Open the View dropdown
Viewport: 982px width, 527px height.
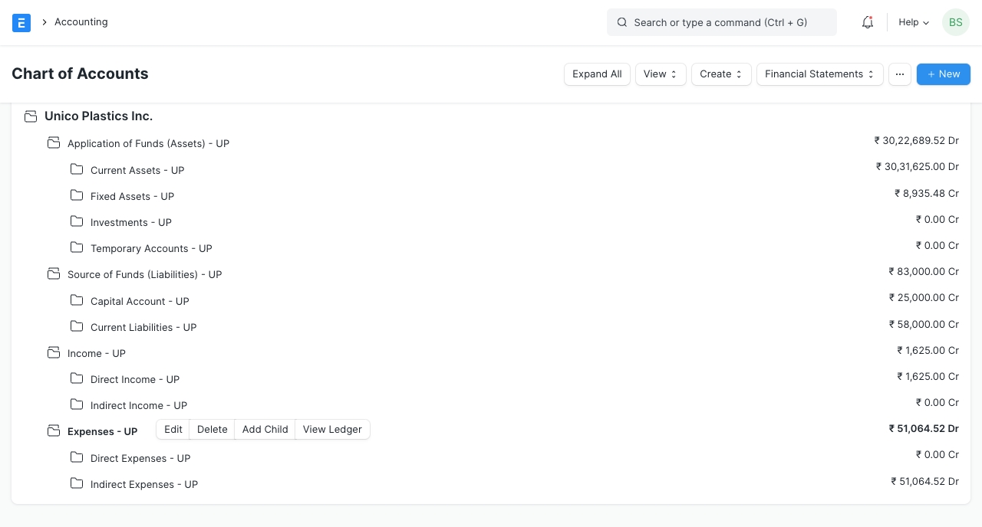tap(661, 74)
